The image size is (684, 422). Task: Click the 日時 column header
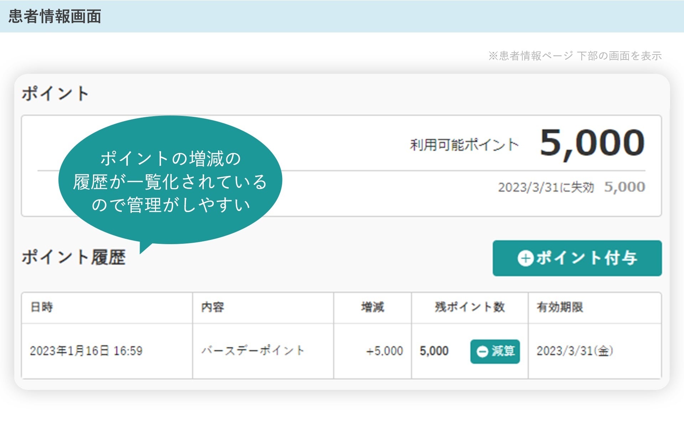42,307
